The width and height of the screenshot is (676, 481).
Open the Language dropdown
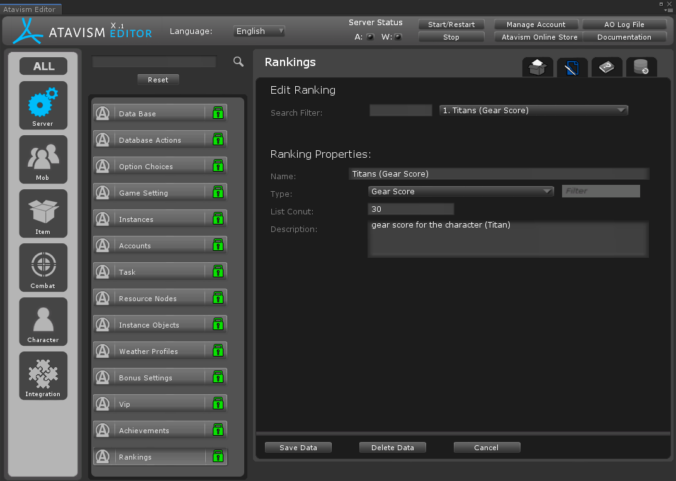click(x=259, y=31)
